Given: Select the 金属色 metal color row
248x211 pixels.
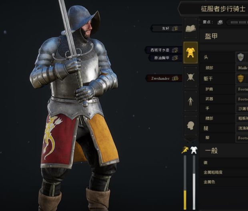Looking at the screenshot, I should [224, 182].
